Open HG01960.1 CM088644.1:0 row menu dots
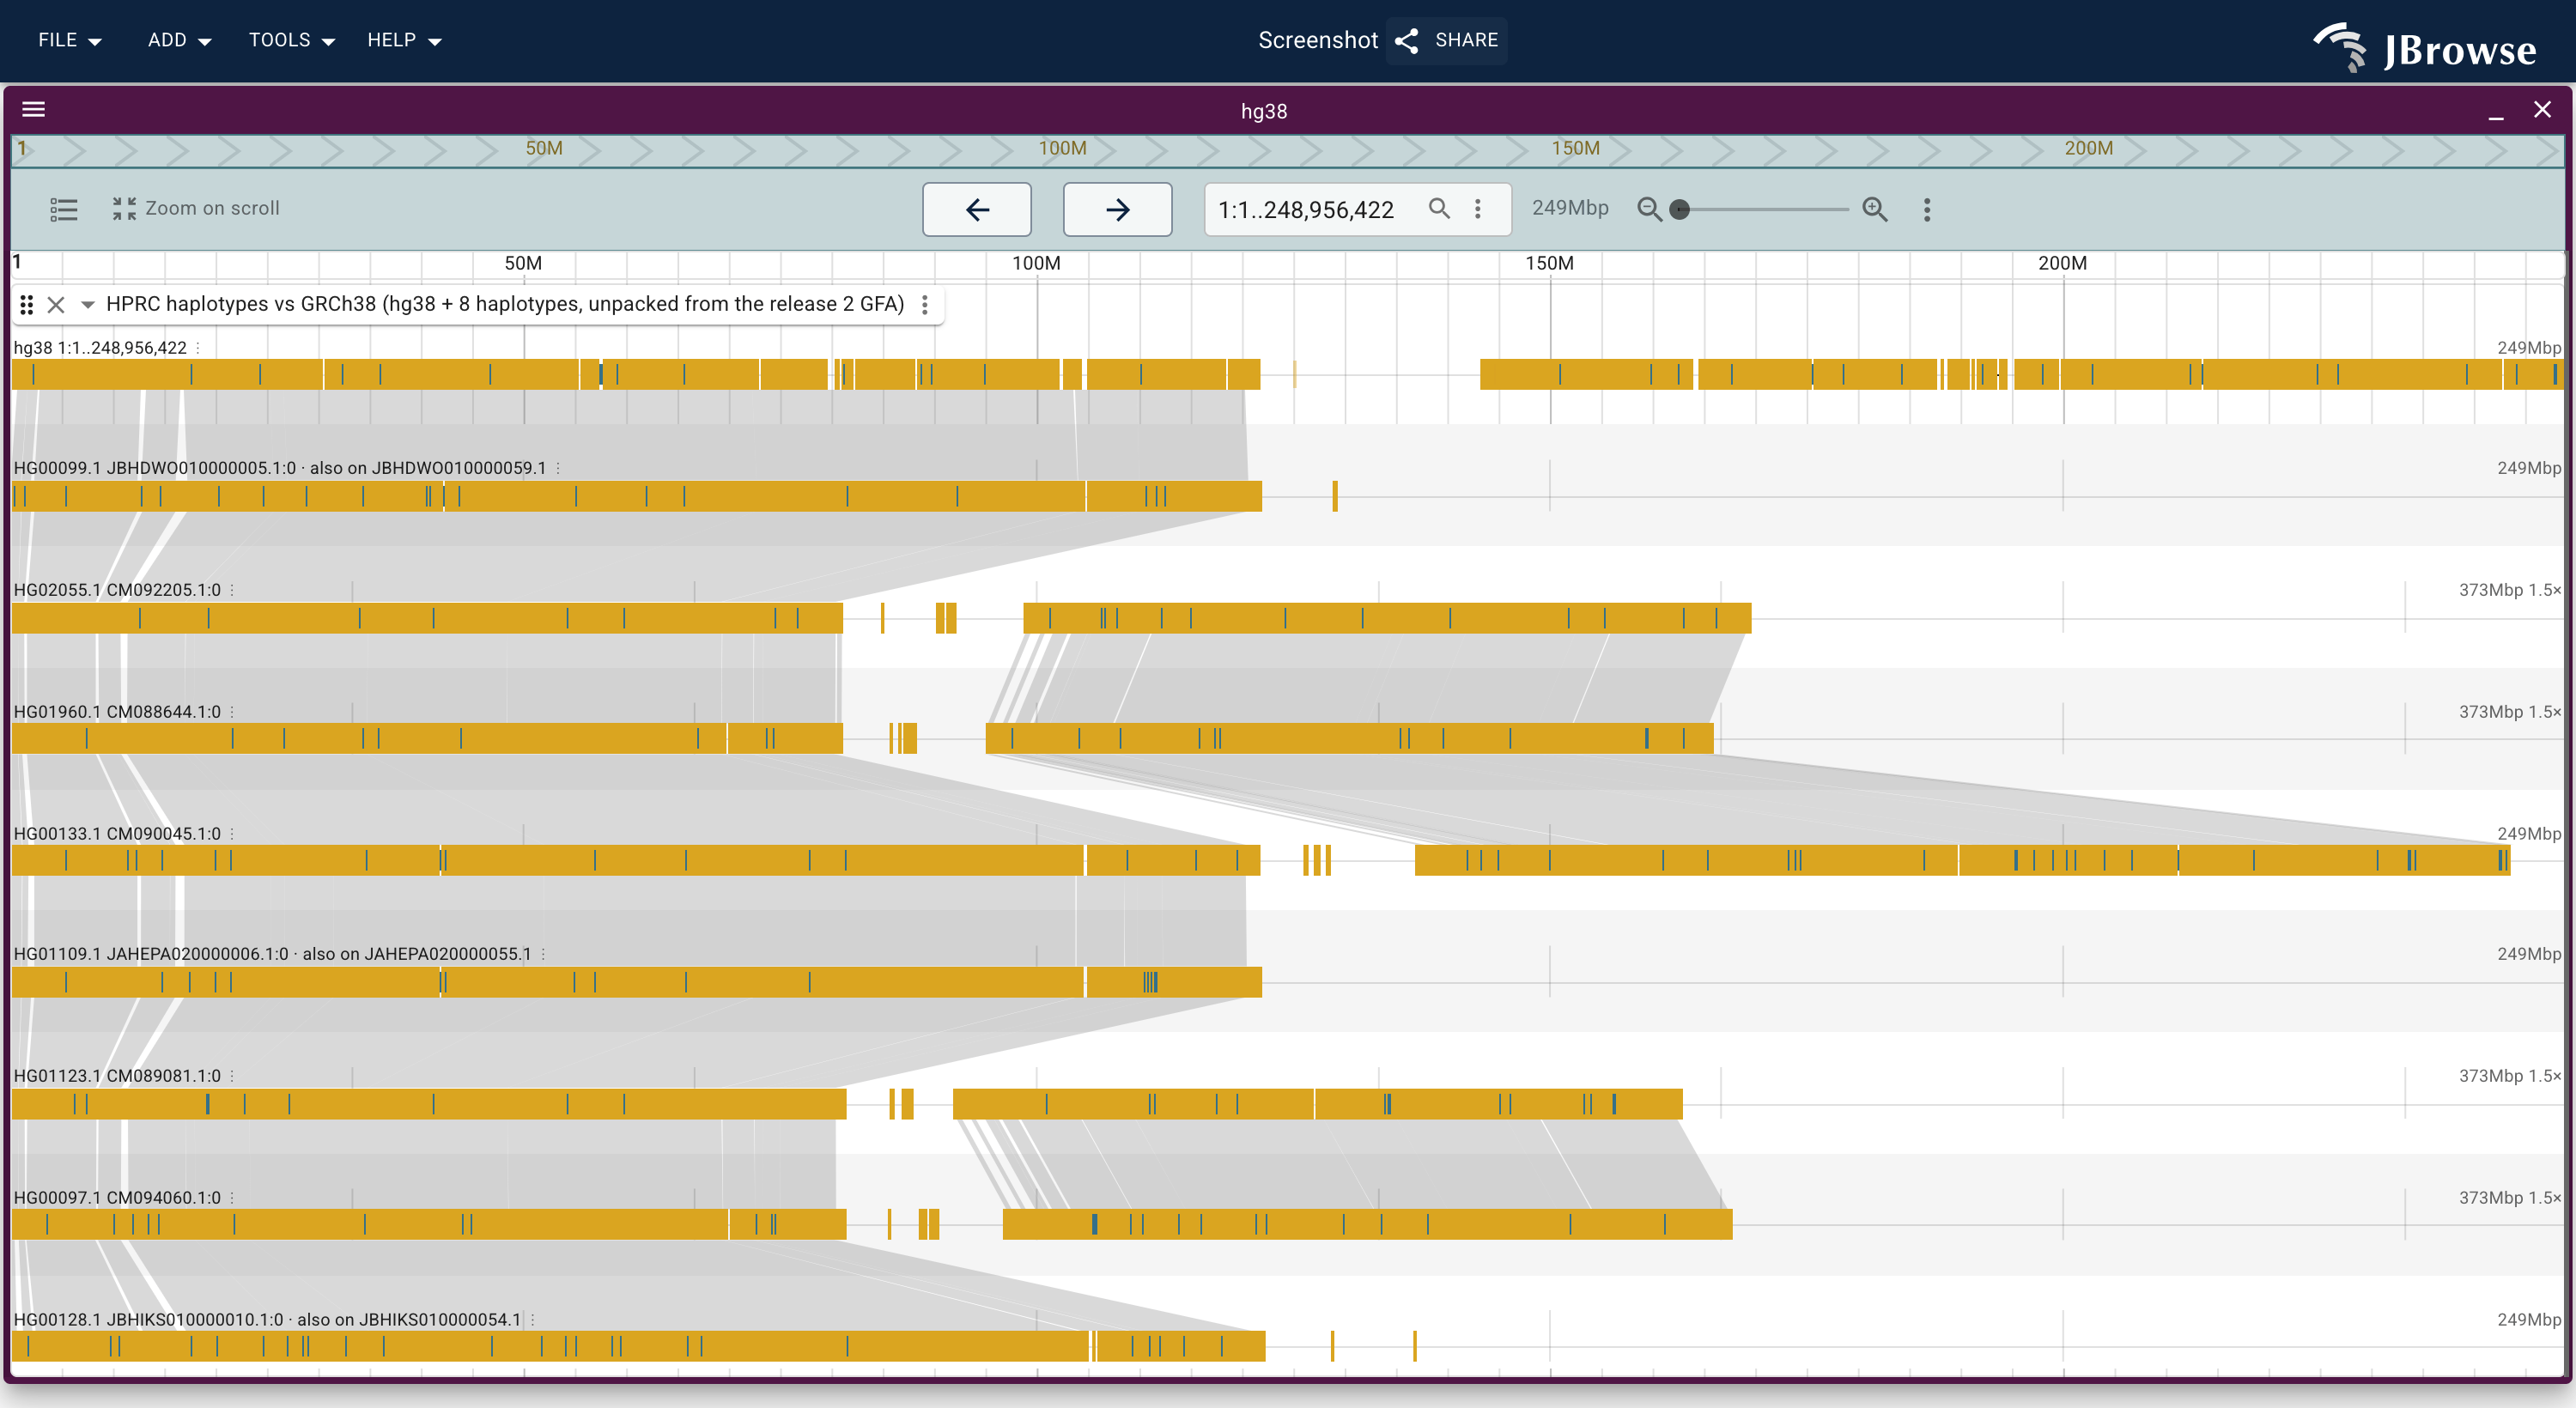This screenshot has width=2576, height=1408. [x=232, y=712]
